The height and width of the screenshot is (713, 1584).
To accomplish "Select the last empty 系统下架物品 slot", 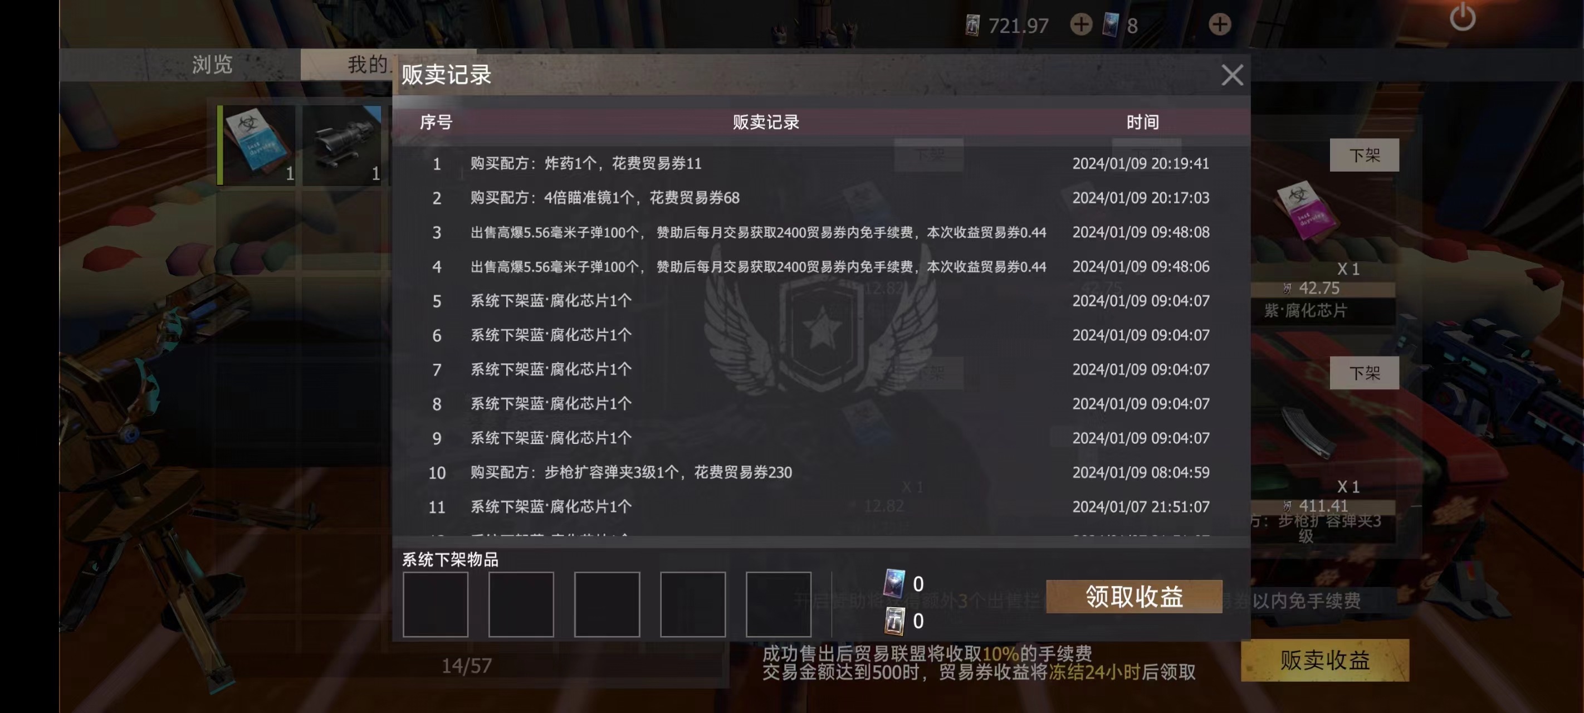I will (x=779, y=604).
